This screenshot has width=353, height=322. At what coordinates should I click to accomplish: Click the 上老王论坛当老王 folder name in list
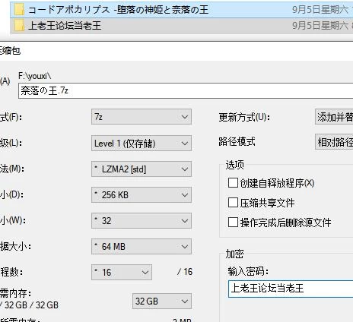pos(65,26)
